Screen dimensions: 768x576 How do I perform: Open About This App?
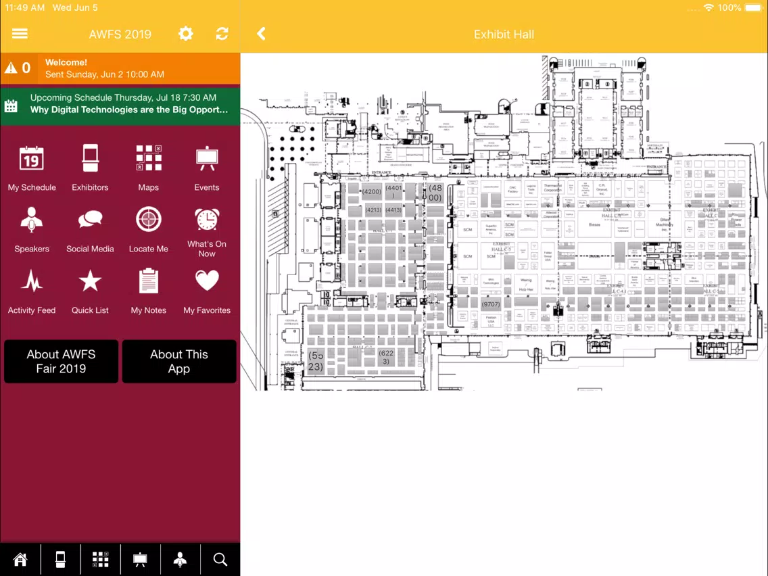click(179, 362)
